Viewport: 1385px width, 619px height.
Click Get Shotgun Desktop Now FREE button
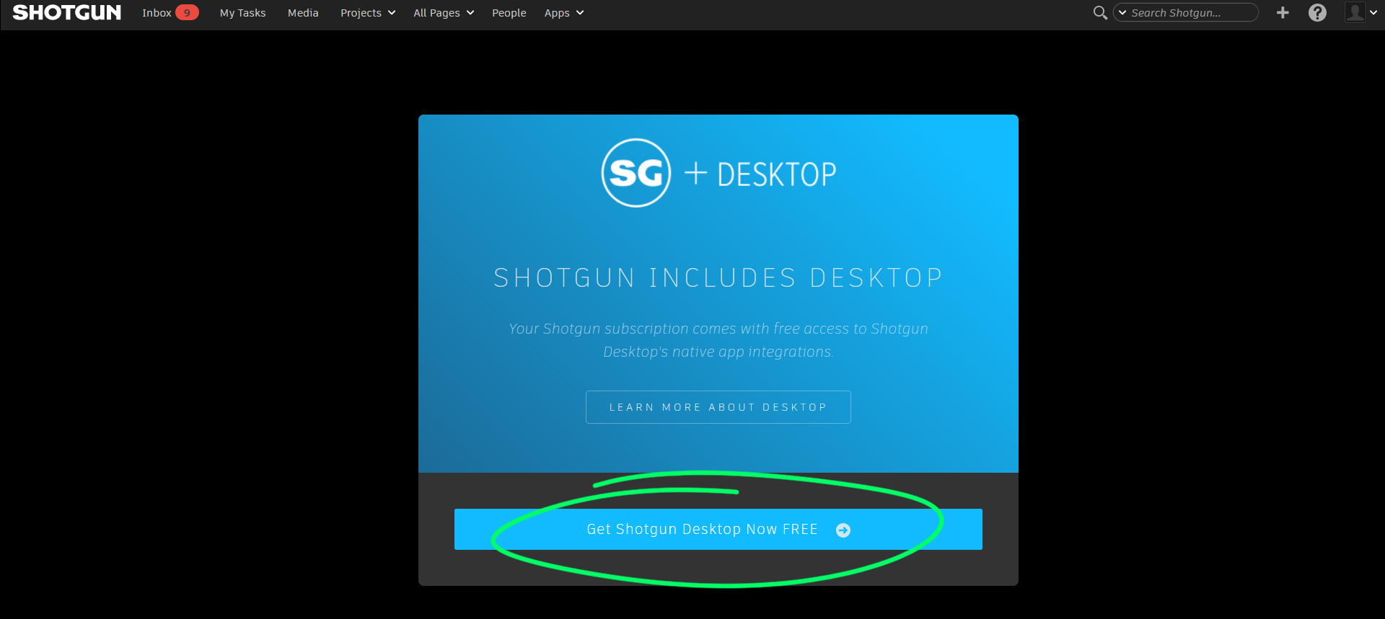(x=718, y=530)
